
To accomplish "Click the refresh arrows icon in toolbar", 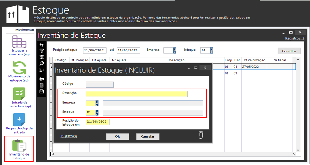I will (x=42, y=45).
